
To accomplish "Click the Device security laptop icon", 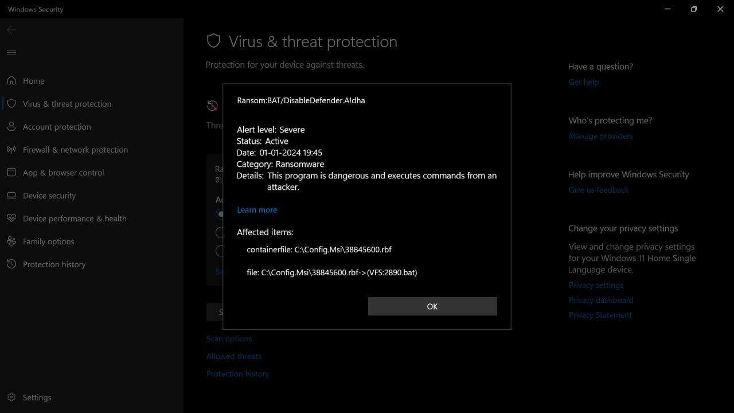I will 11,196.
